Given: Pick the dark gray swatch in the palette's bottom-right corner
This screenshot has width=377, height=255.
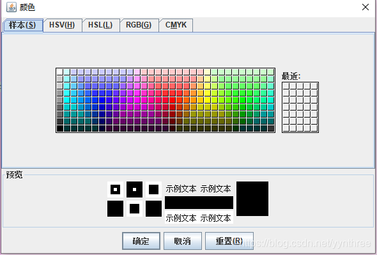Looking at the screenshot, I should [x=271, y=128].
